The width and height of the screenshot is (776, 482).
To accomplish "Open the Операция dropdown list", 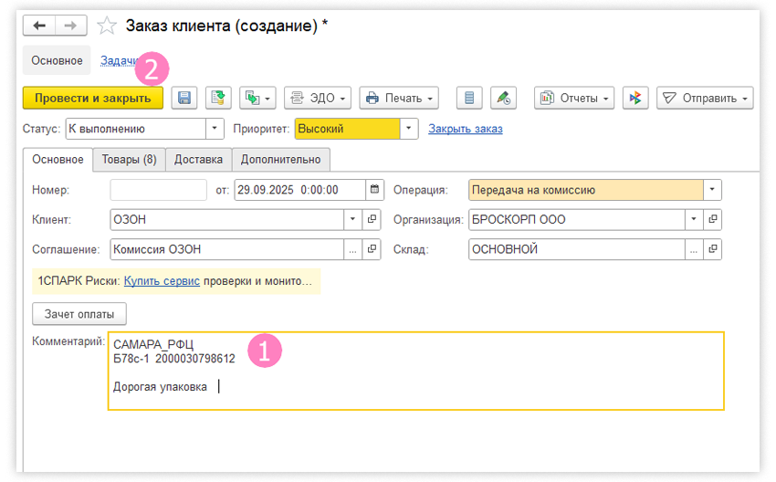I will coord(712,191).
